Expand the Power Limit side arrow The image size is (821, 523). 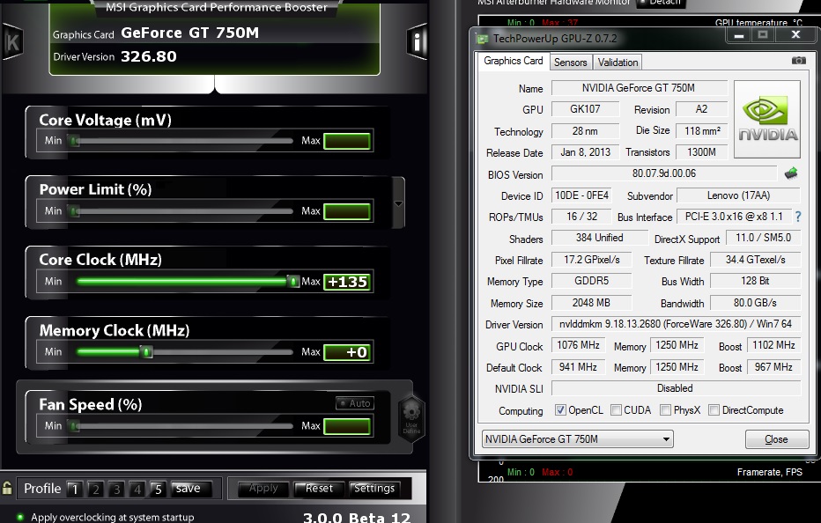(x=398, y=203)
